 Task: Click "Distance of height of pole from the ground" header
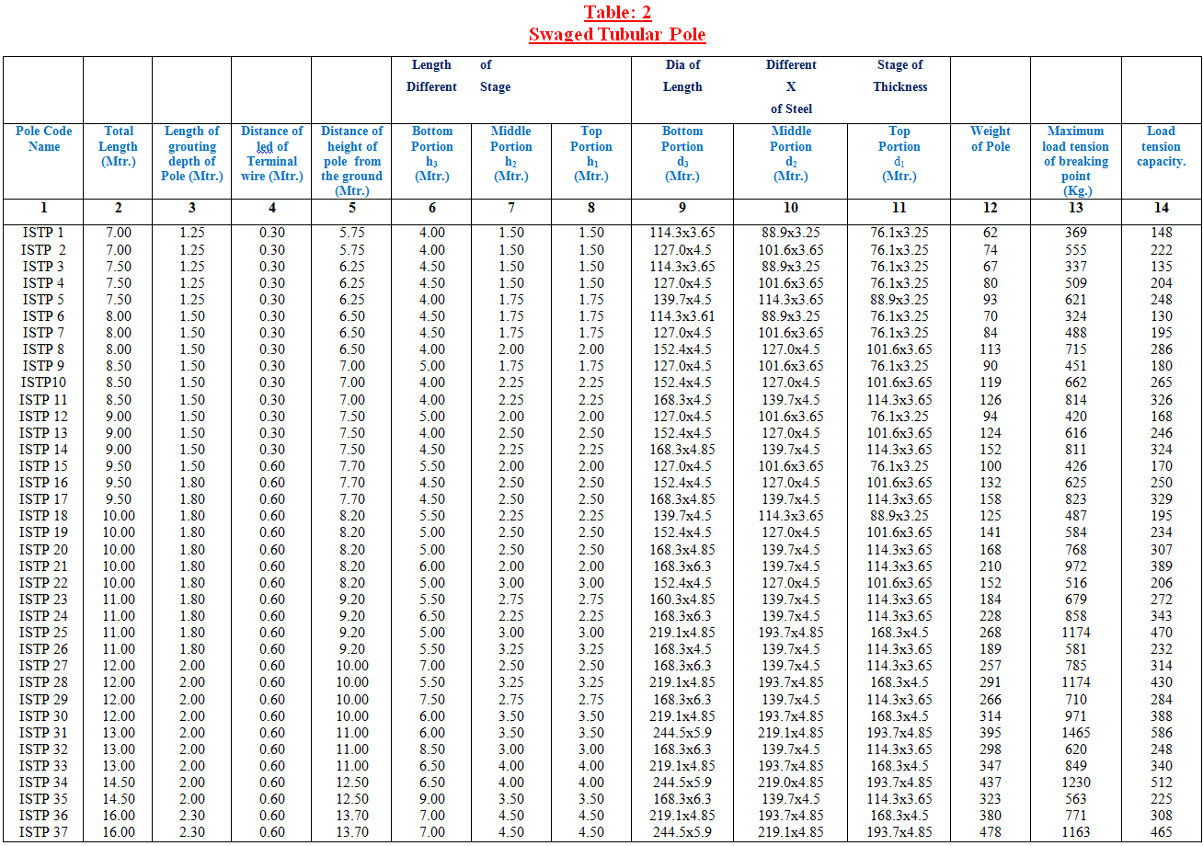point(352,161)
